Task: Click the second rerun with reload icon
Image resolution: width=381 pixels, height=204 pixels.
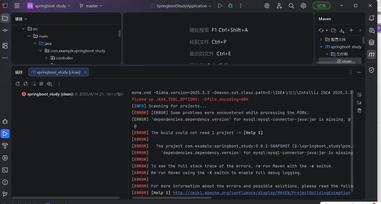Action: pos(26,84)
